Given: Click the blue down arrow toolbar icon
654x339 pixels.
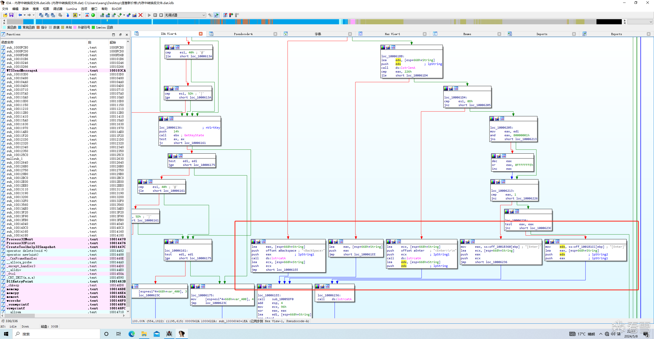Looking at the screenshot, I should pos(68,15).
